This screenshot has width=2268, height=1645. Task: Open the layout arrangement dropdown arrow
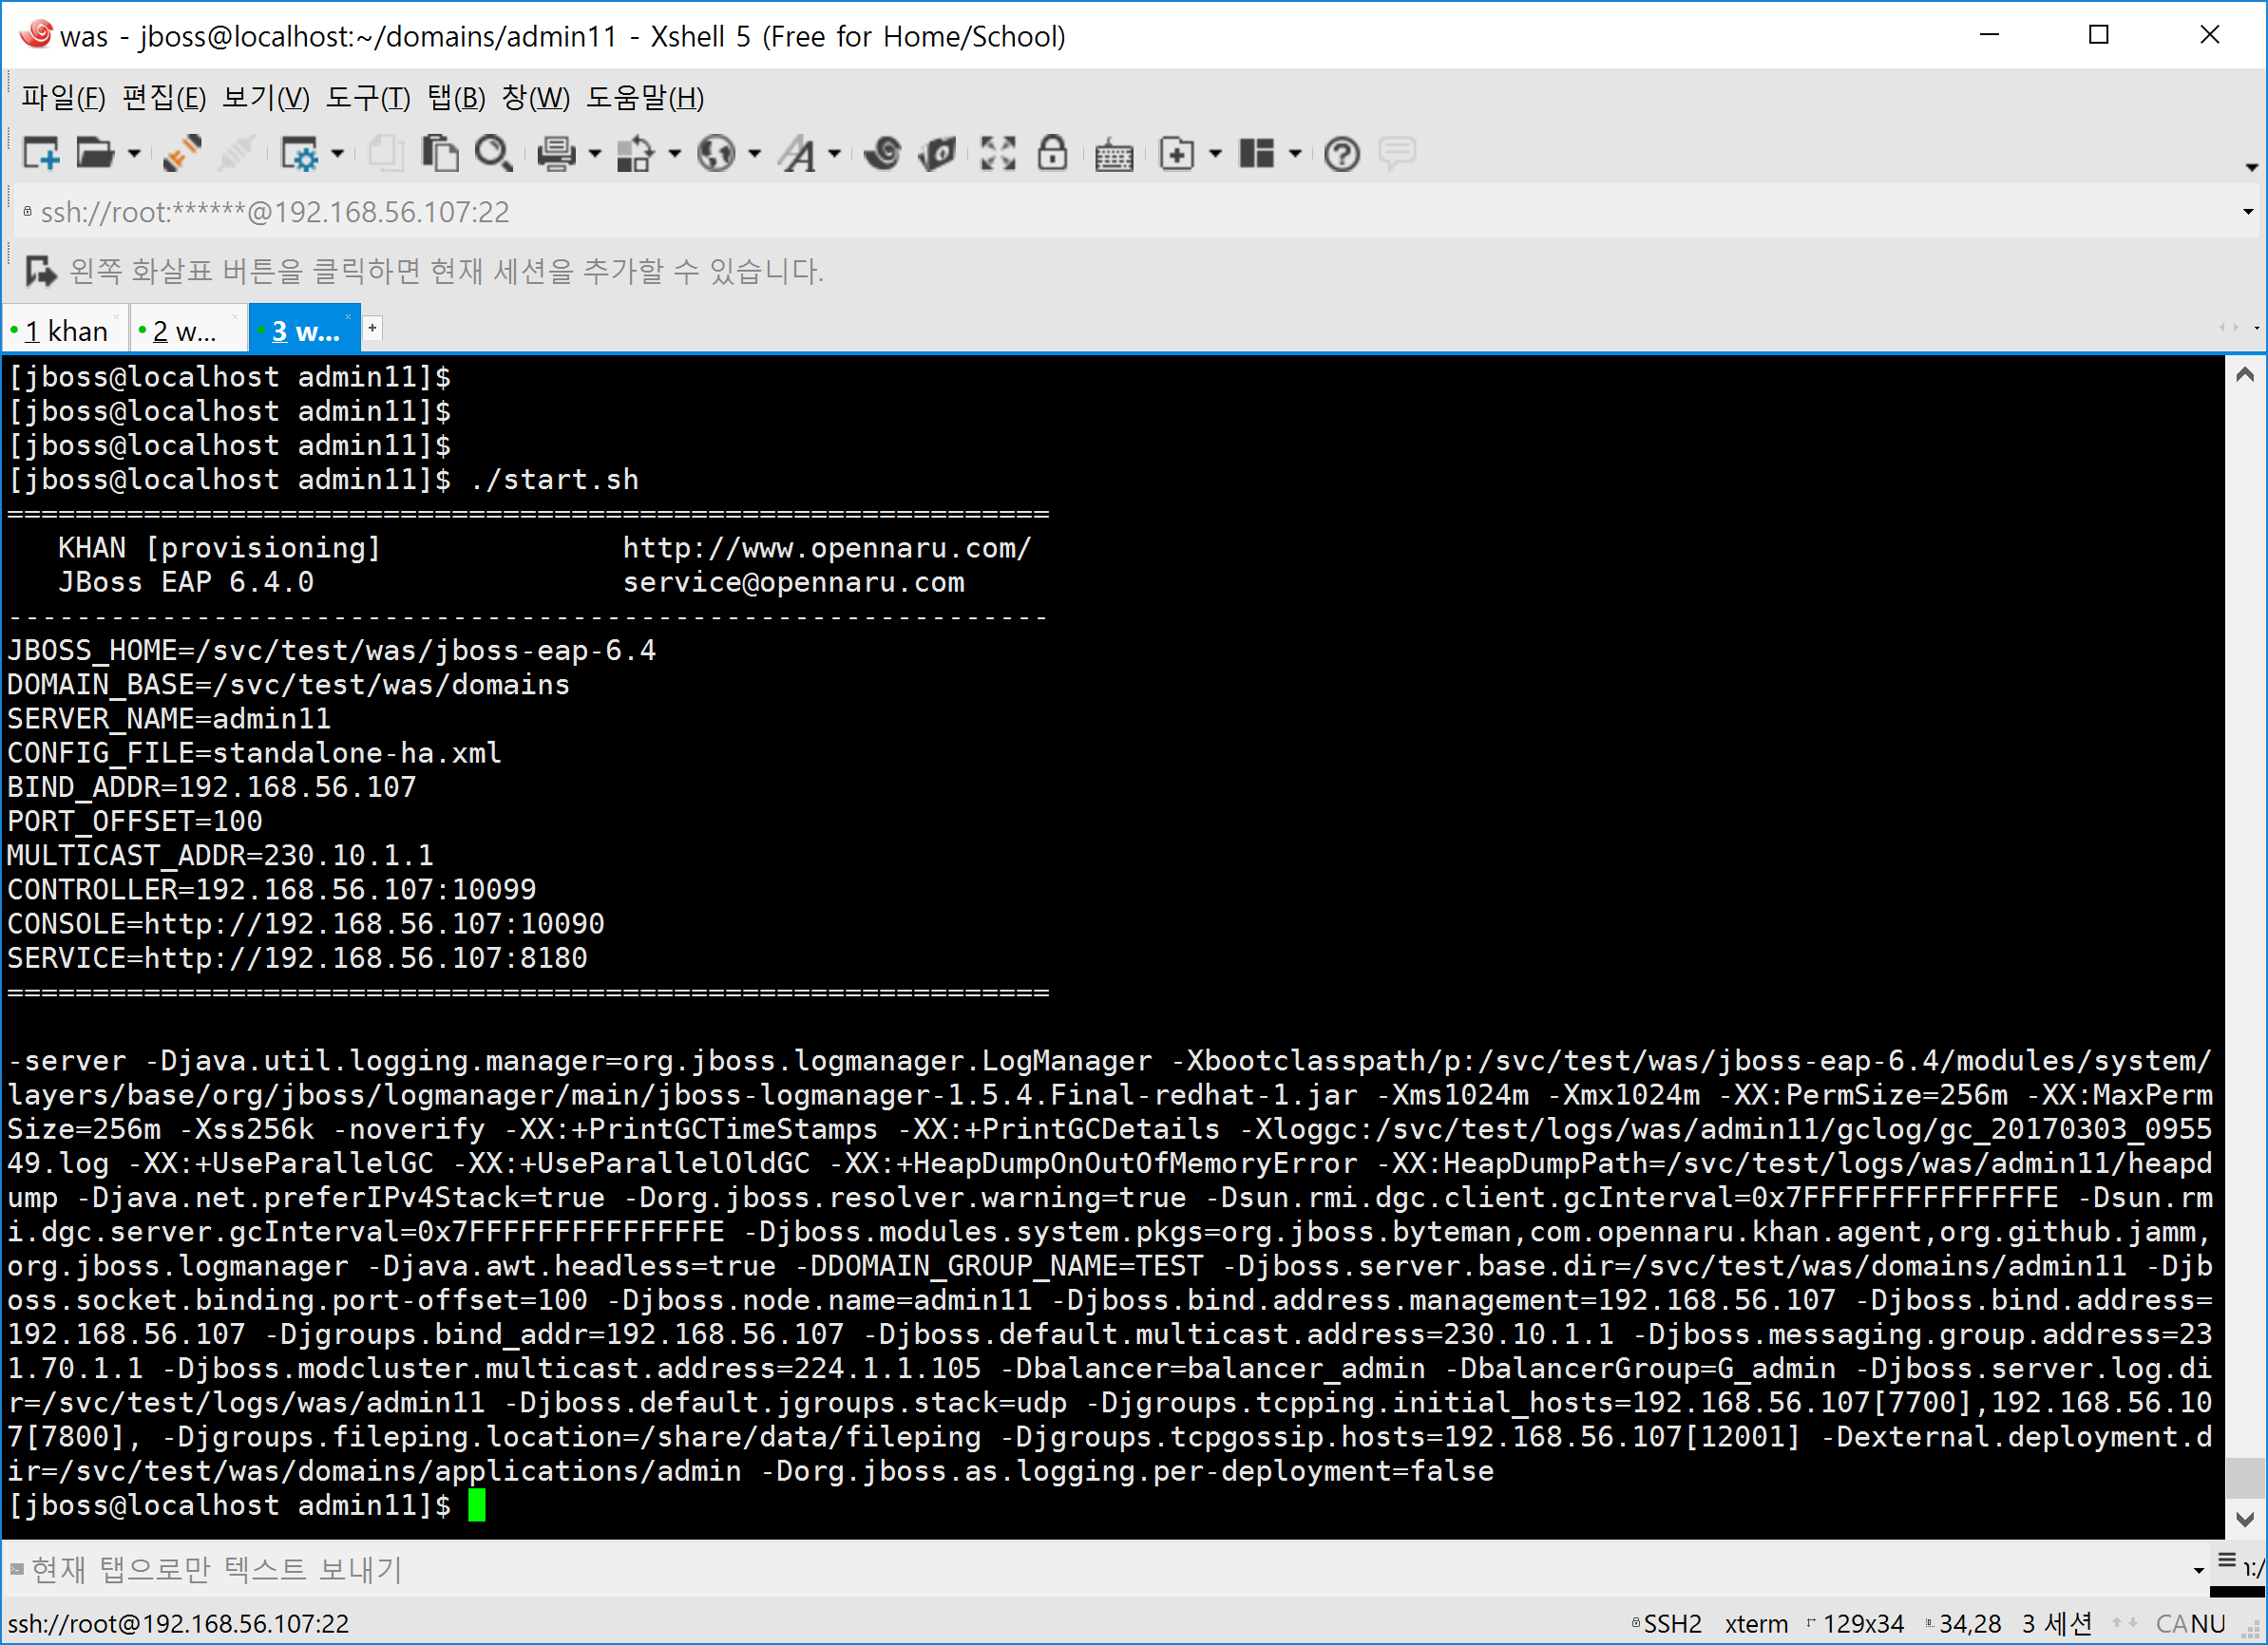click(1295, 154)
